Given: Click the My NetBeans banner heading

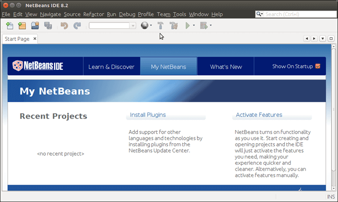Looking at the screenshot, I should (x=55, y=91).
